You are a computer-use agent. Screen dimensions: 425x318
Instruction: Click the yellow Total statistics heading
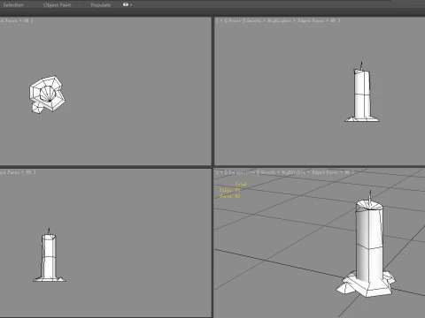pyautogui.click(x=241, y=184)
